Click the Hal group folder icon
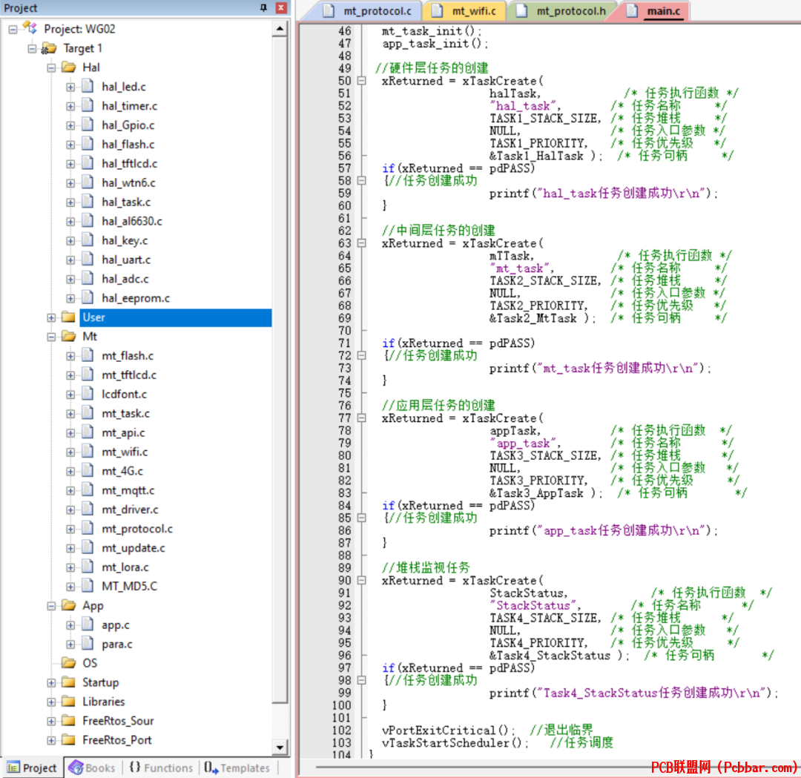Image resolution: width=801 pixels, height=778 pixels. click(x=68, y=67)
